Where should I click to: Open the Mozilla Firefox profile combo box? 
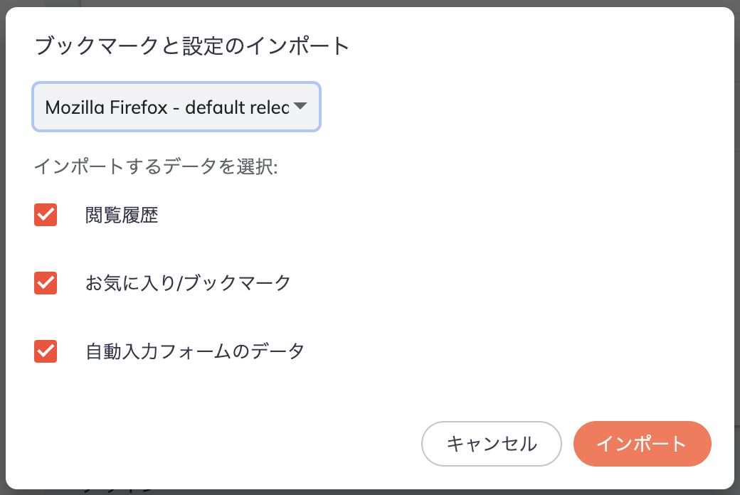176,107
